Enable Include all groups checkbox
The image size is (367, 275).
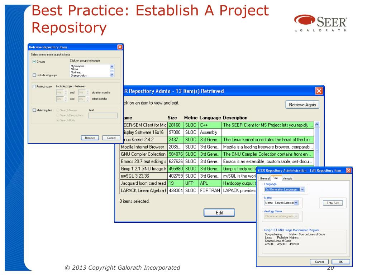pyautogui.click(x=34, y=75)
